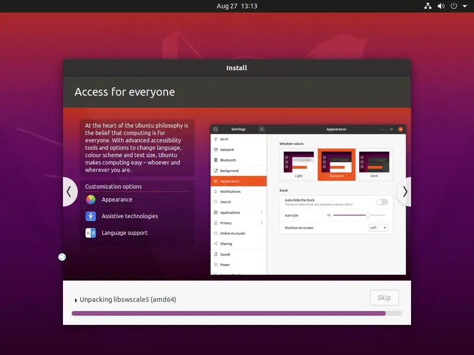This screenshot has width=474, height=355.
Task: Click the Ubuntu philosophy description paragraph
Action: tap(137, 147)
